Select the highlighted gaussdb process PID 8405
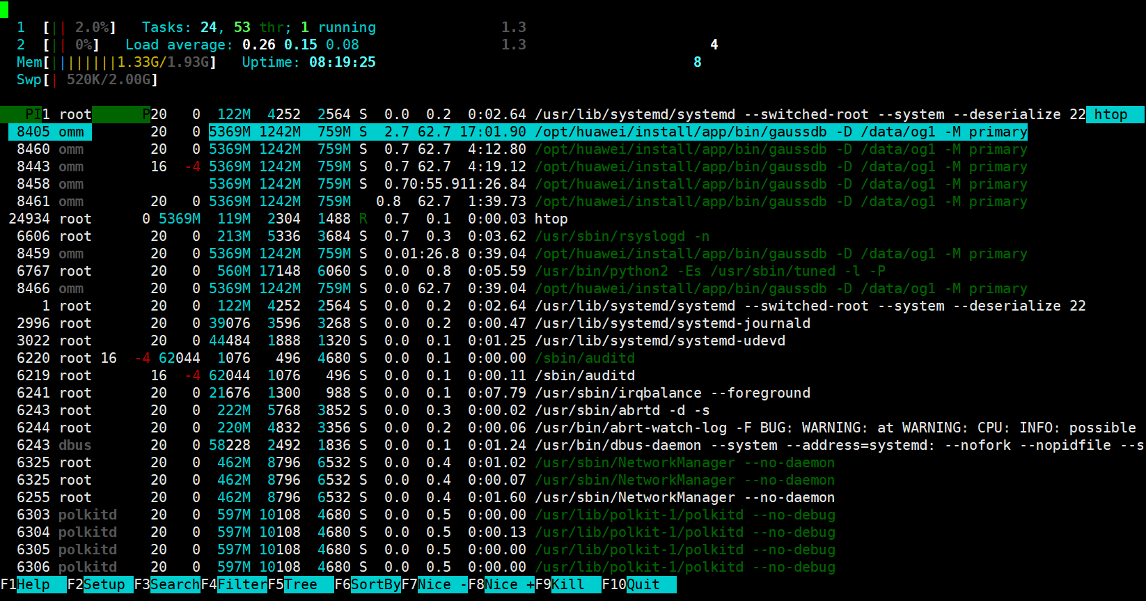1146x601 pixels. 518,132
